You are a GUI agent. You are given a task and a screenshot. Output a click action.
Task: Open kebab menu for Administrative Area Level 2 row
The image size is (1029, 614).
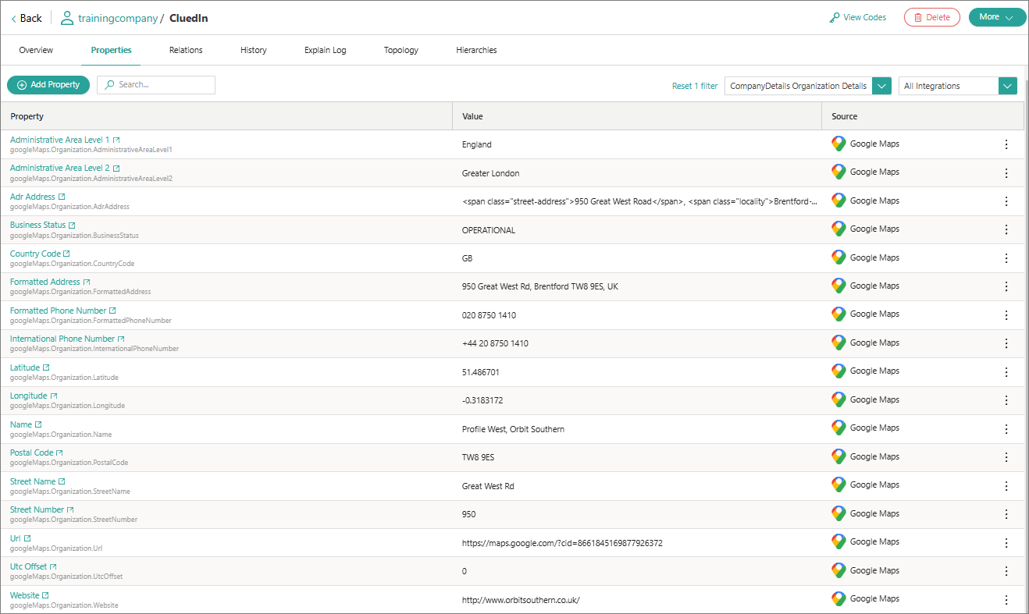click(x=1006, y=173)
